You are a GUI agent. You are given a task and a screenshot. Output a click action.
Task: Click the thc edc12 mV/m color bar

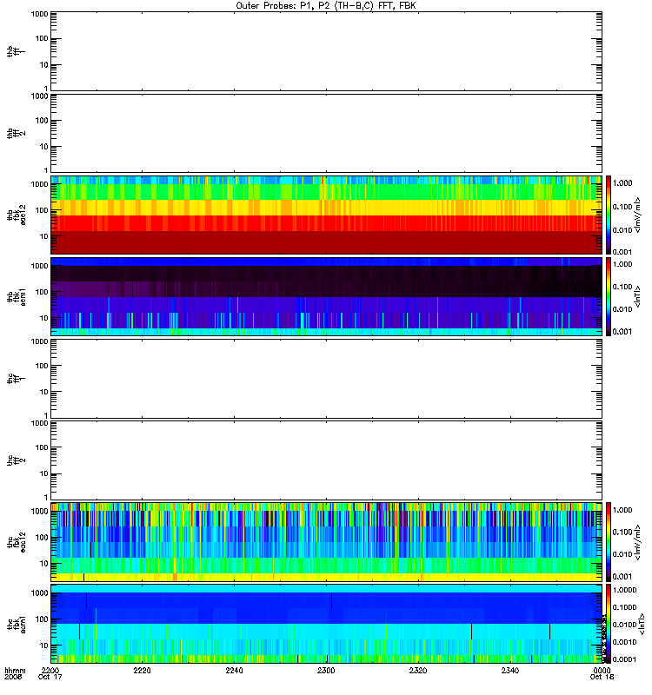[x=609, y=542]
